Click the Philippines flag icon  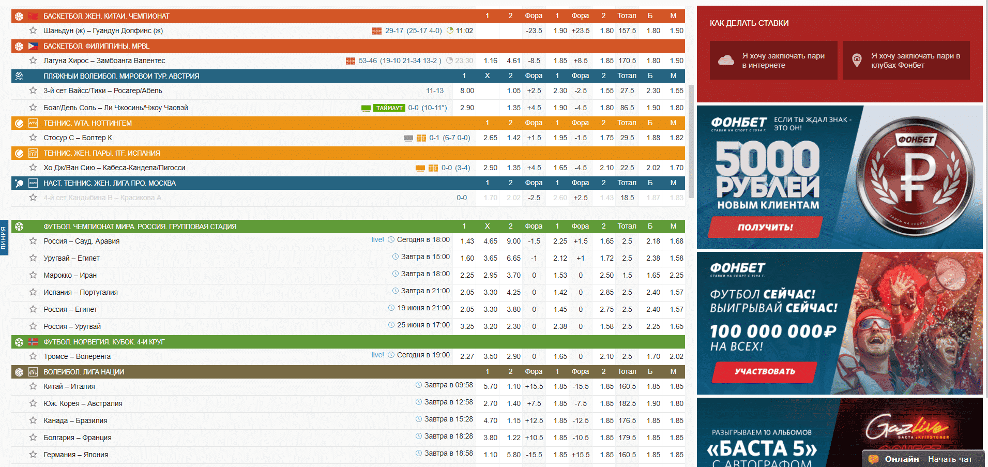33,46
